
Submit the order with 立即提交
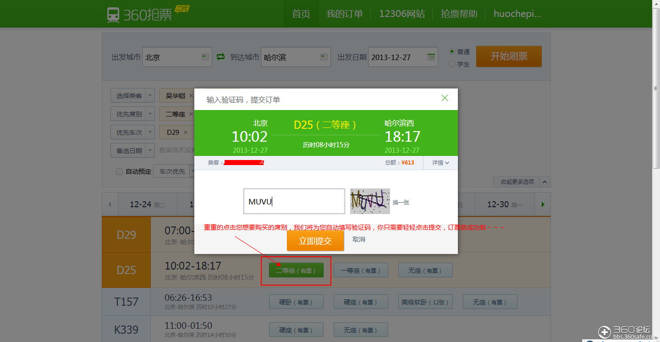click(x=315, y=241)
